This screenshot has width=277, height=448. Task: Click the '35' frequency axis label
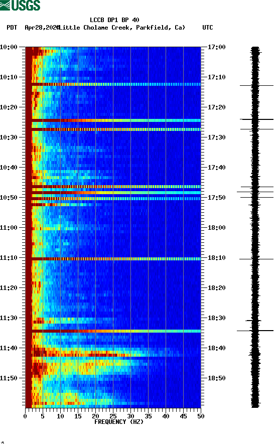coord(148,416)
